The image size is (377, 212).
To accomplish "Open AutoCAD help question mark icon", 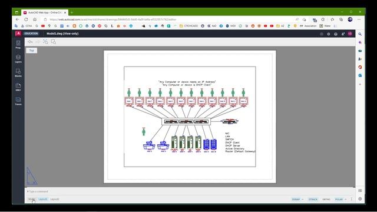I will 336,34.
